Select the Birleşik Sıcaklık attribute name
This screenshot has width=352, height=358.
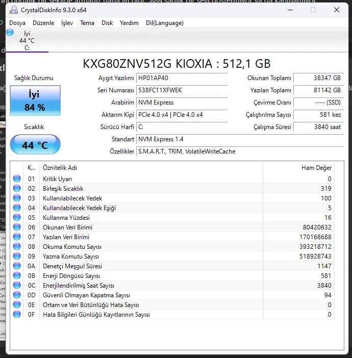(x=63, y=189)
